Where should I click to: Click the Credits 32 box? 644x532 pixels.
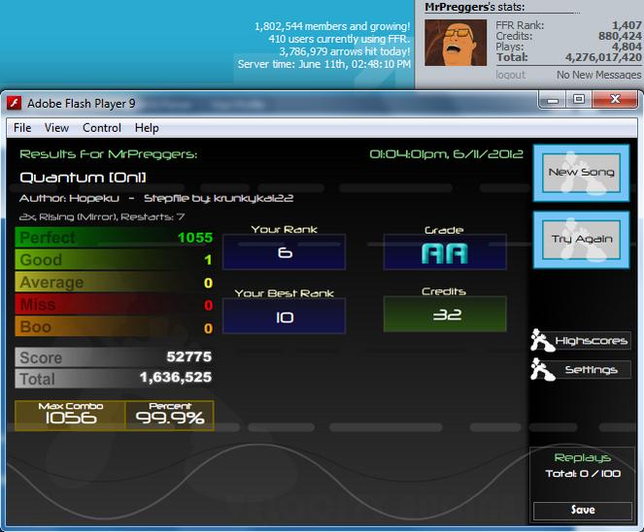pyautogui.click(x=445, y=314)
